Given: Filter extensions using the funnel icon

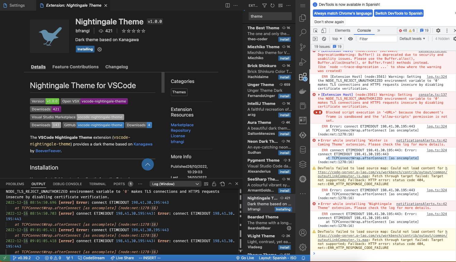Looking at the screenshot, I should point(265,5).
